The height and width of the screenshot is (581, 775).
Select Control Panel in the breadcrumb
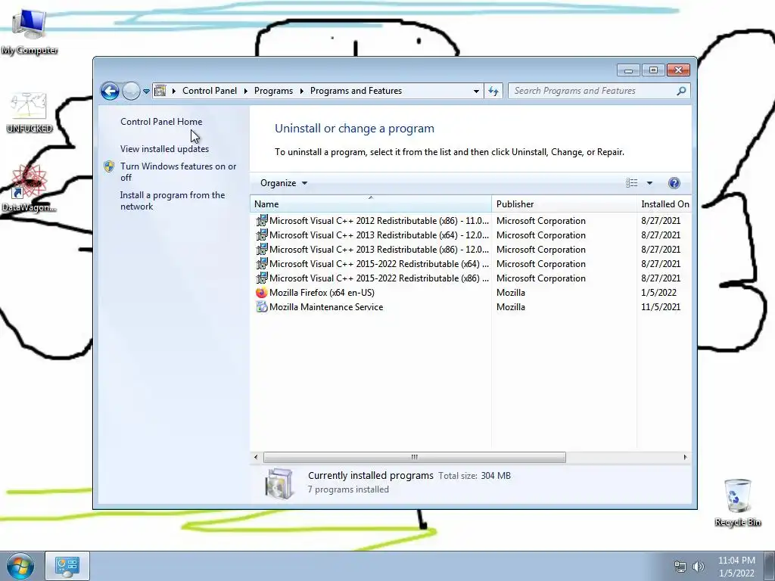pos(210,91)
